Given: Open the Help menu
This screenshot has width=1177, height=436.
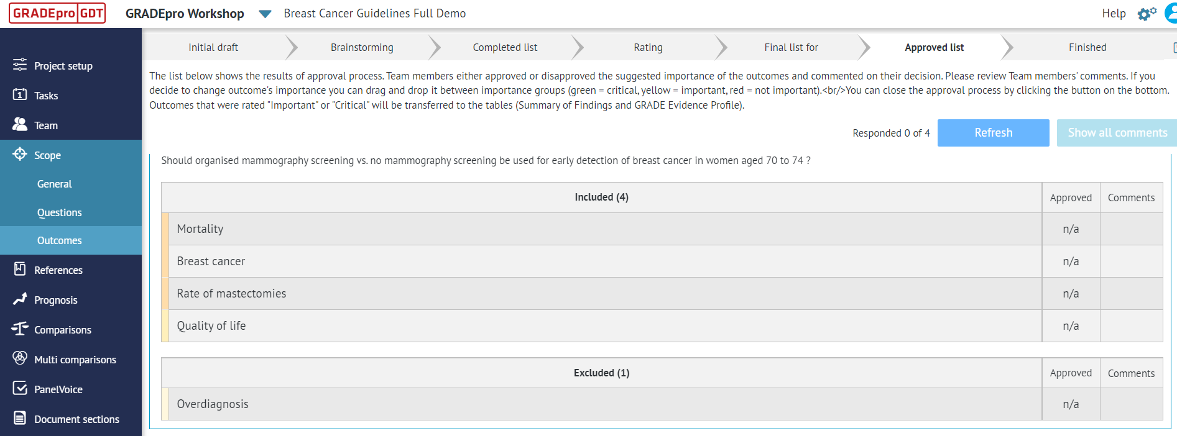Looking at the screenshot, I should tap(1113, 13).
